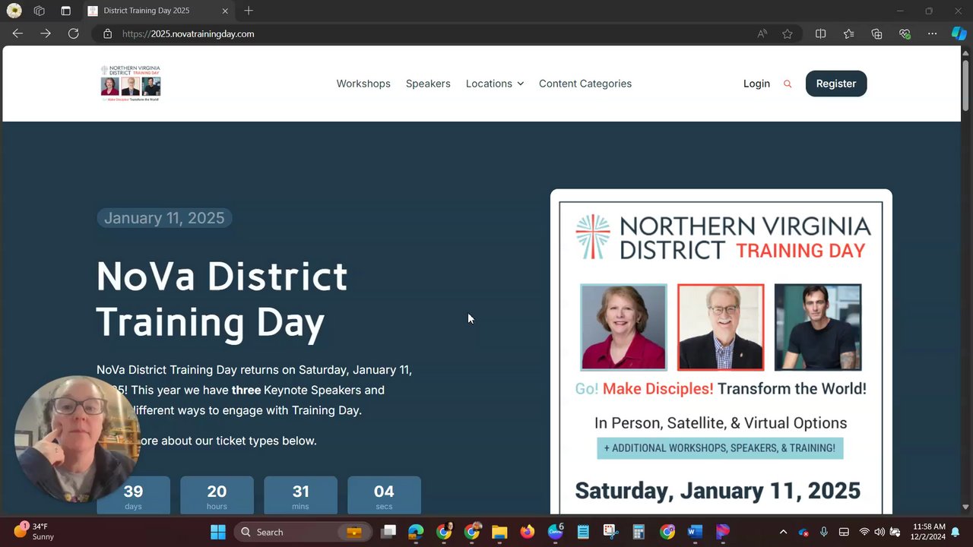Click the microphone tray icon
The width and height of the screenshot is (973, 547).
coord(824,532)
